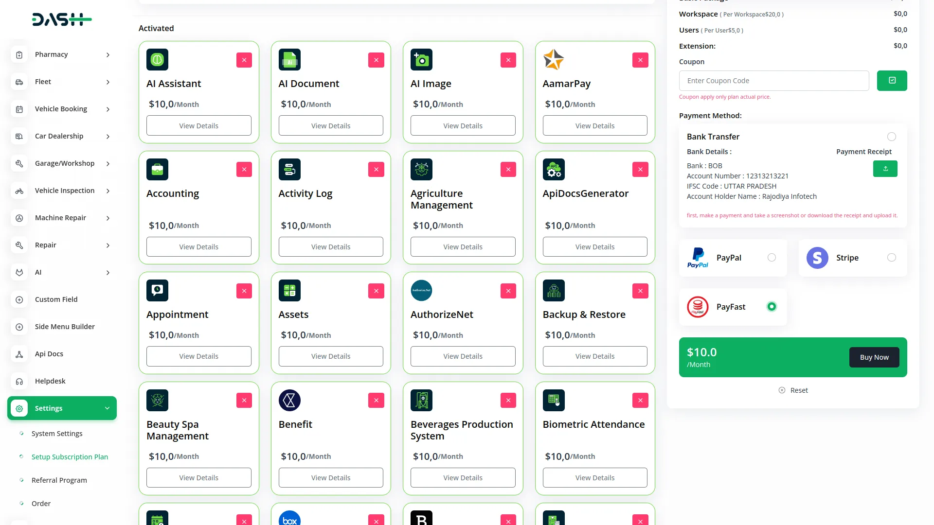This screenshot has height=525, width=934.
Task: Click the green coupon apply icon button
Action: tap(892, 81)
